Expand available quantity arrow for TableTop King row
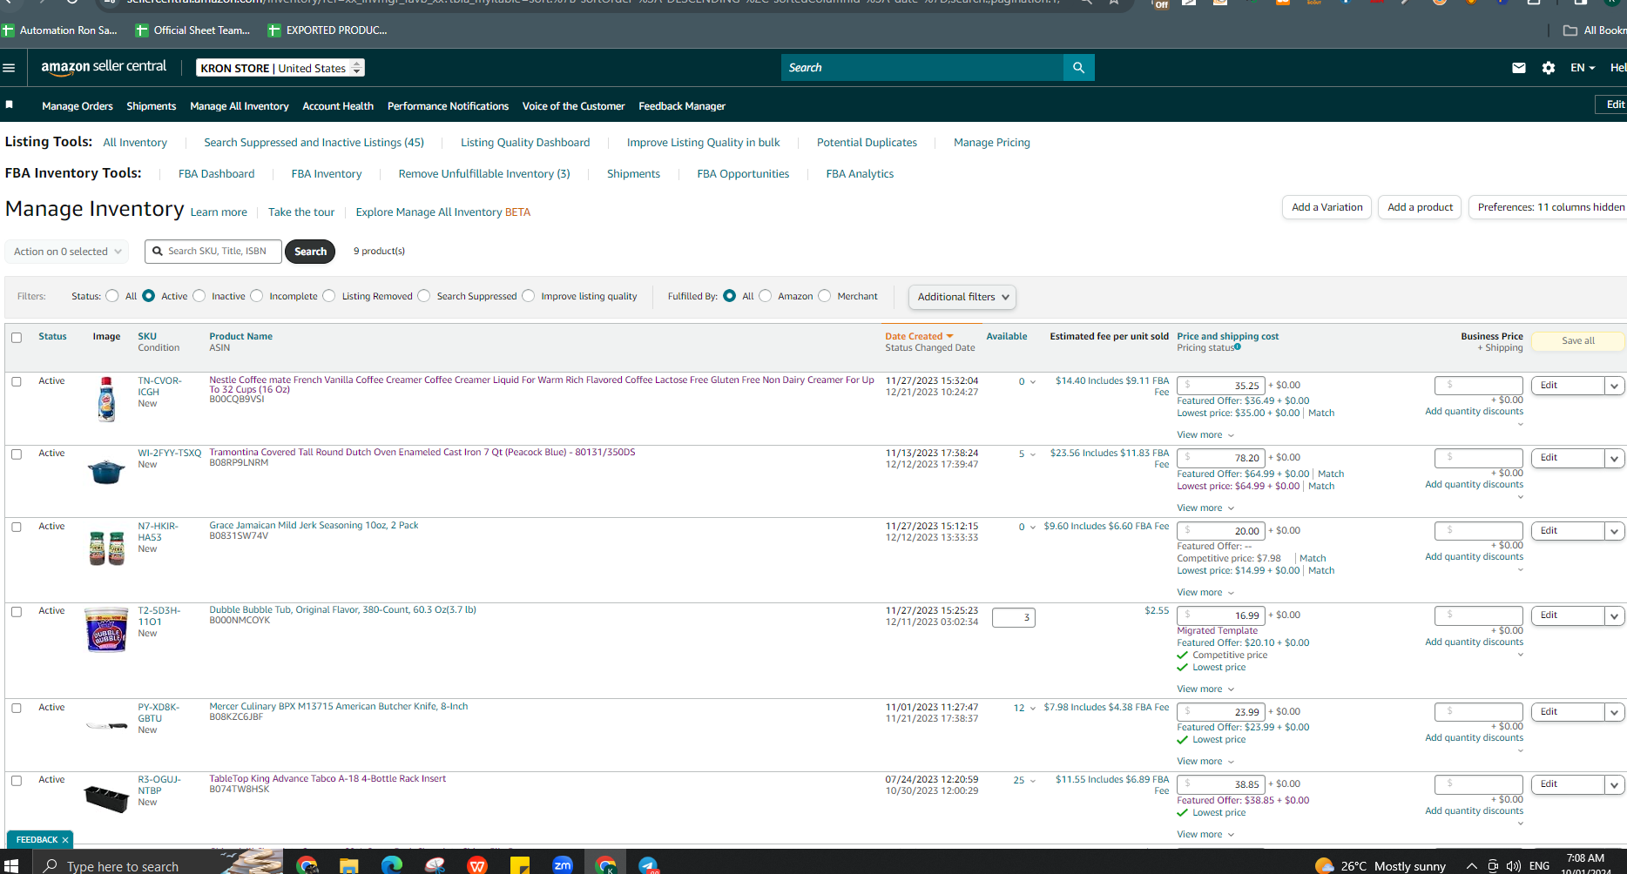 (1033, 781)
